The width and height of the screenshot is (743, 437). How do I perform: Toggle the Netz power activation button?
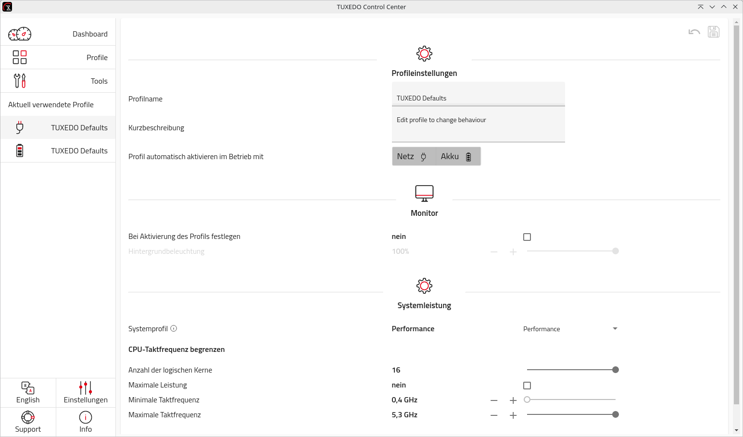click(x=413, y=156)
